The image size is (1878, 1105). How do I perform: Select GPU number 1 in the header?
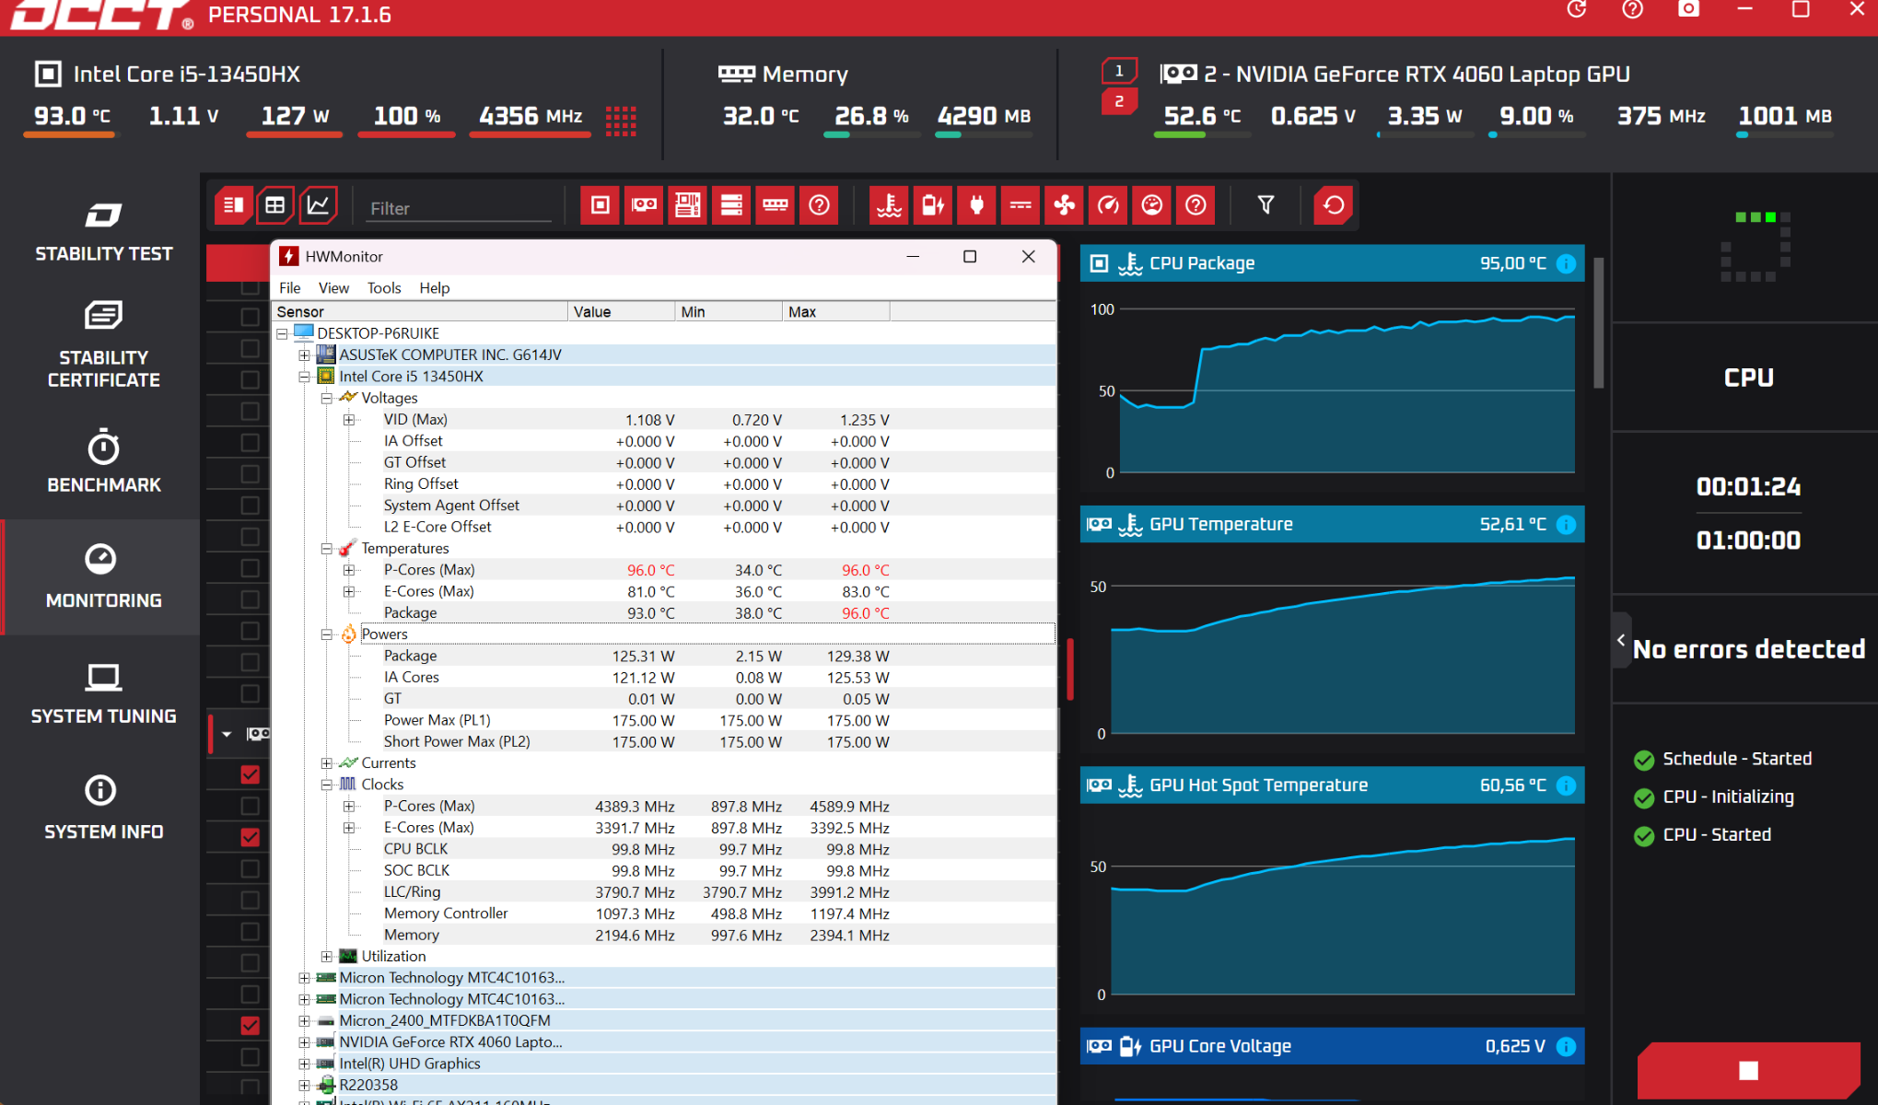click(1119, 71)
